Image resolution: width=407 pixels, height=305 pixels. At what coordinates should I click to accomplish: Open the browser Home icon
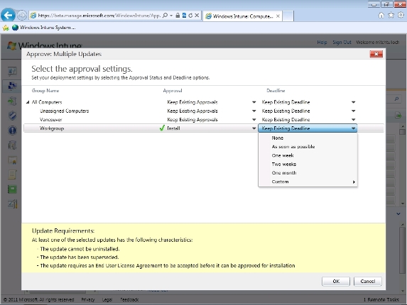click(x=381, y=16)
